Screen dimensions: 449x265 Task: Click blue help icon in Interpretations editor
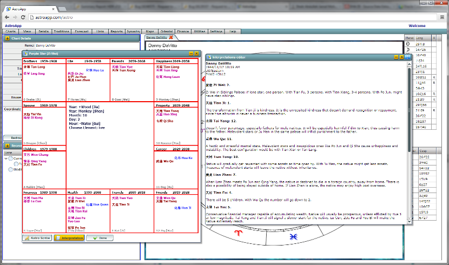[x=407, y=56]
